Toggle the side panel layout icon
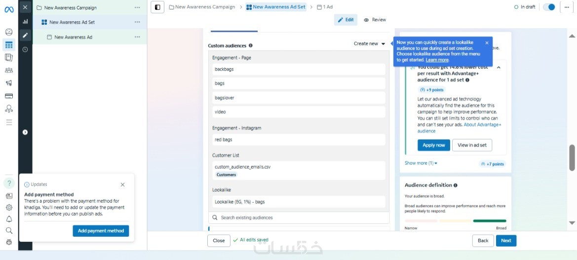The image size is (577, 260). pyautogui.click(x=157, y=7)
